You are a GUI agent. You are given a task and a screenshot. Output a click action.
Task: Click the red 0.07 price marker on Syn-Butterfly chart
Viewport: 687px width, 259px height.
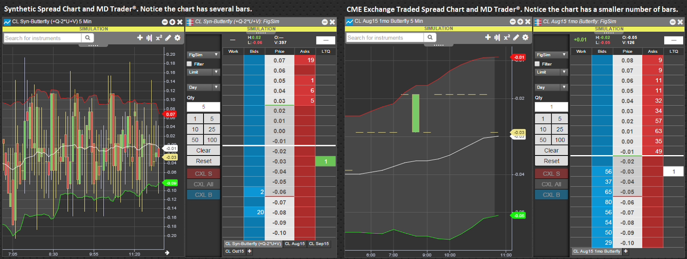pyautogui.click(x=170, y=114)
